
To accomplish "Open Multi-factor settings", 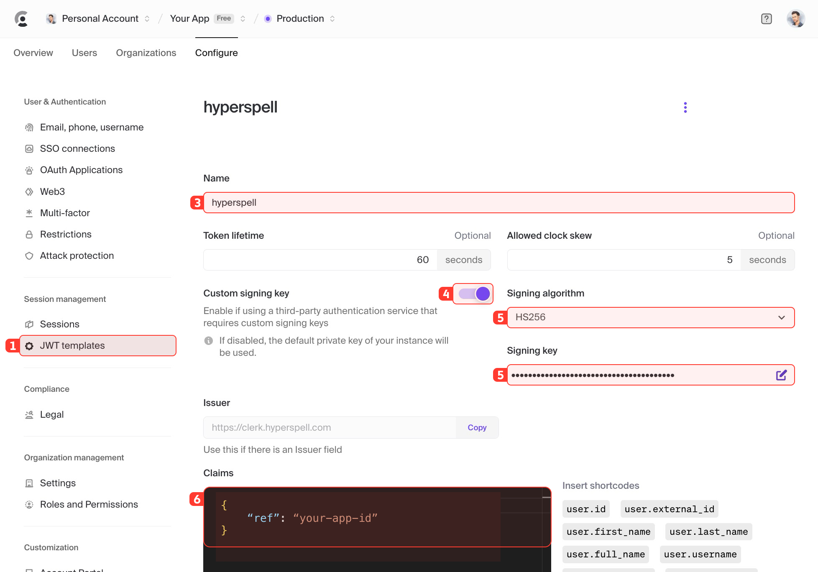I will 65,213.
